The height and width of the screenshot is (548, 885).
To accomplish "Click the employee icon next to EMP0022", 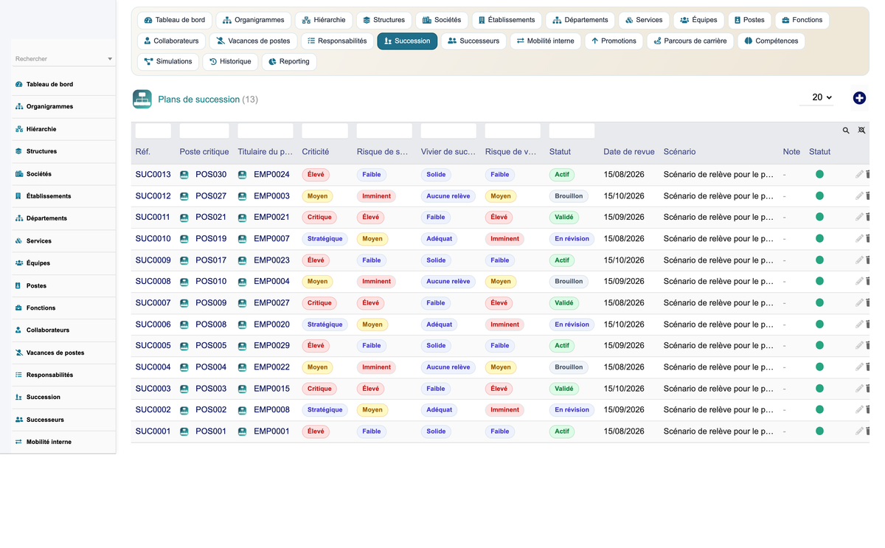I will point(242,367).
